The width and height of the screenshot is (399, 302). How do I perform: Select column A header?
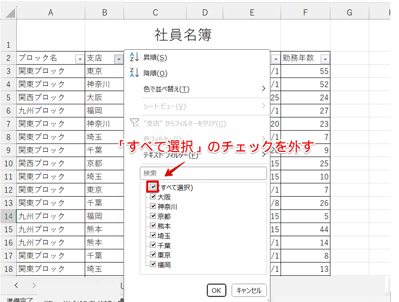[51, 12]
